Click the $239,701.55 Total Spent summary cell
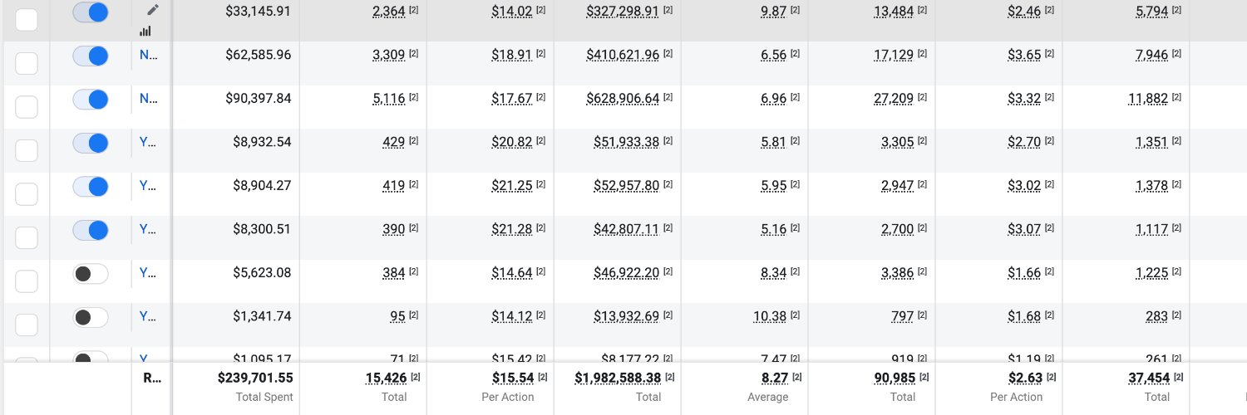Screen dimensions: 1247x415 click(255, 378)
